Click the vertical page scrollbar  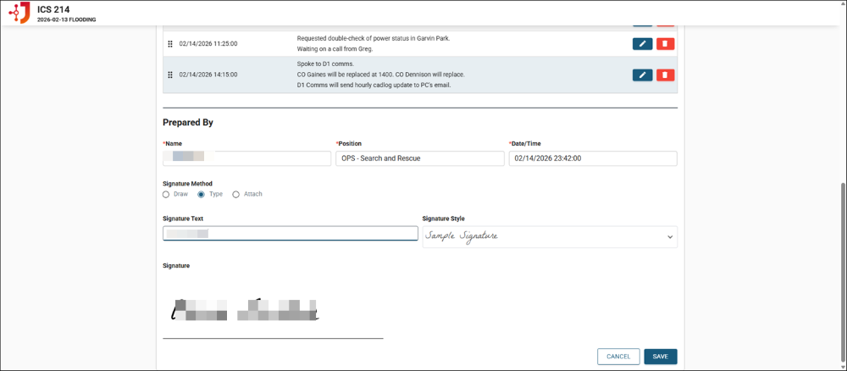[840, 254]
